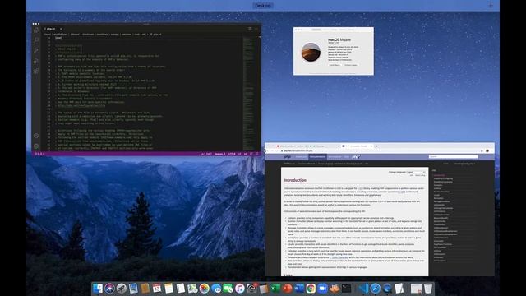
Task: Open Zoom in Dock
Action: click(322, 289)
